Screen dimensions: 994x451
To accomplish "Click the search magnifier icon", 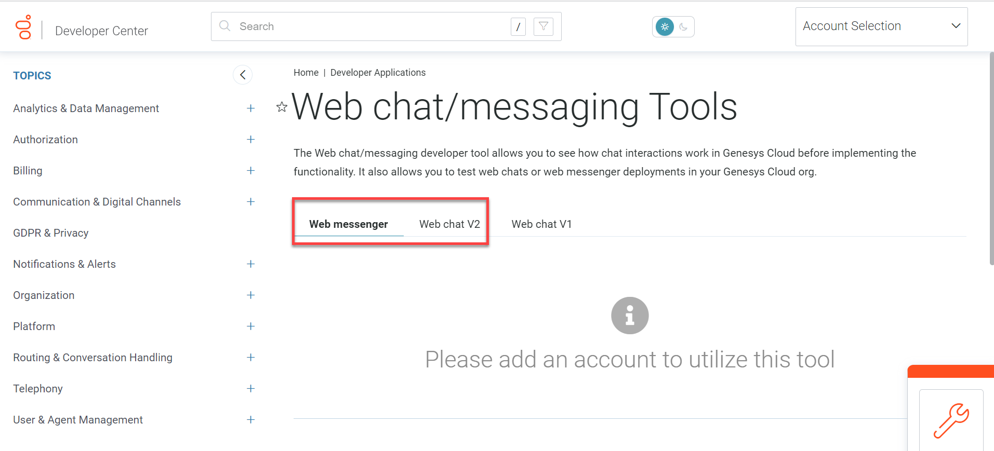I will click(x=225, y=26).
